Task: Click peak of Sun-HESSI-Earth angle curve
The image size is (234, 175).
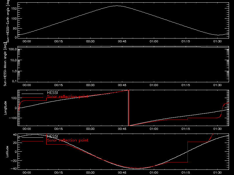Action: coord(117,6)
